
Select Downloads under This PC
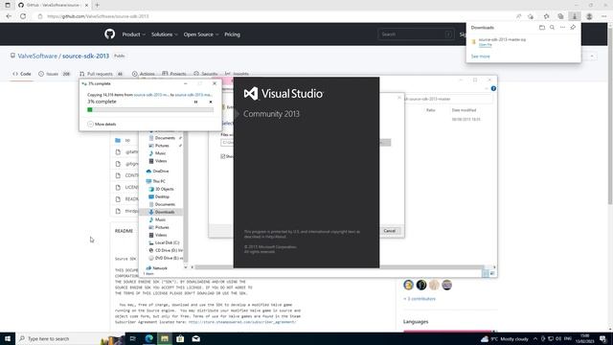tap(162, 212)
